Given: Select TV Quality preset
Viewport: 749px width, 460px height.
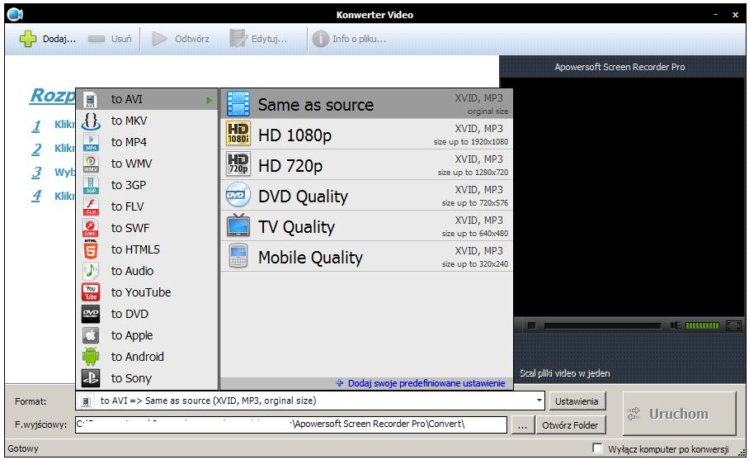Looking at the screenshot, I should (x=367, y=226).
